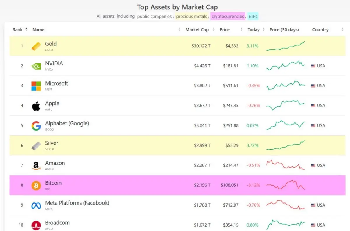The height and width of the screenshot is (231, 350).
Task: Open the public companies filter link
Action: pyautogui.click(x=154, y=16)
